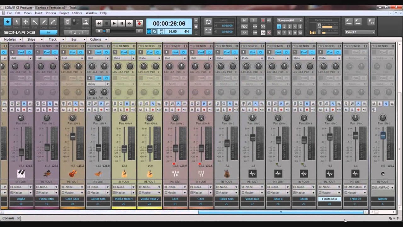This screenshot has height=227, width=403.
Task: Select screenset number 2
Action: [x=284, y=27]
